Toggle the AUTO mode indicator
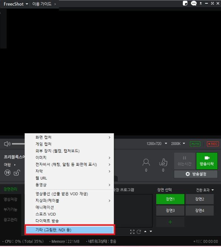Screen dimensions: 221x247 click(195, 144)
